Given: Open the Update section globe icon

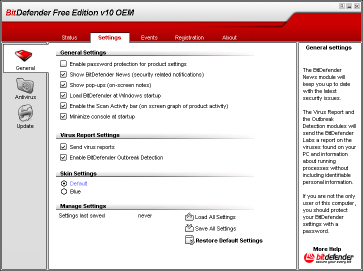Looking at the screenshot, I should (25, 113).
